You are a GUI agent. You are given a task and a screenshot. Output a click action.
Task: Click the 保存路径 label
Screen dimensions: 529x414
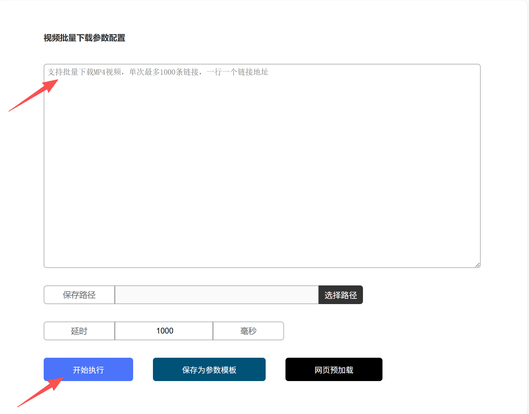79,295
